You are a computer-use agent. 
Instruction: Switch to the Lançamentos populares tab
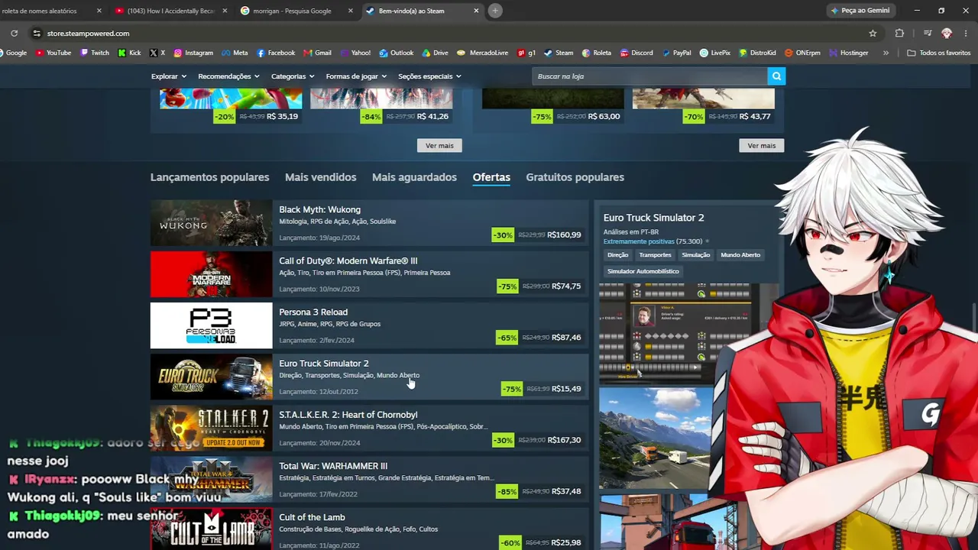click(x=209, y=177)
